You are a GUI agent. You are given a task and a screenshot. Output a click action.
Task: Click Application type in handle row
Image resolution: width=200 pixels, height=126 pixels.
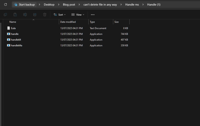pyautogui.click(x=96, y=34)
